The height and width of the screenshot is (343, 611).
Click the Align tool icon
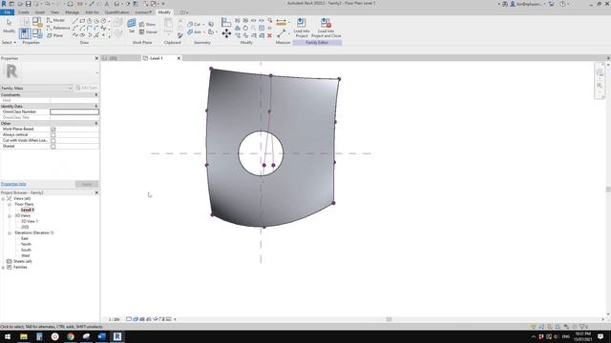click(x=226, y=22)
